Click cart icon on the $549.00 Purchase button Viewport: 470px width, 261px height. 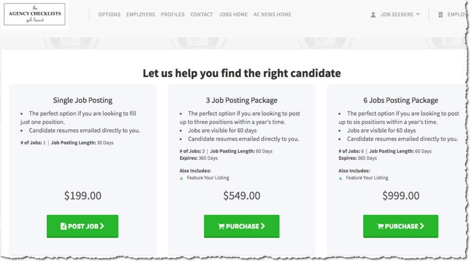tap(221, 226)
